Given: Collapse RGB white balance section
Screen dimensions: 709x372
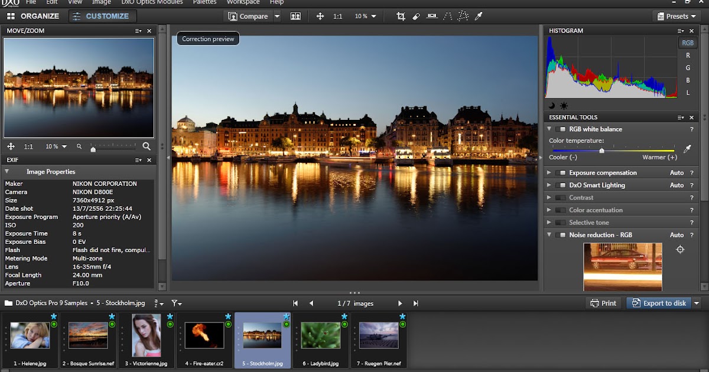Looking at the screenshot, I should pyautogui.click(x=549, y=129).
